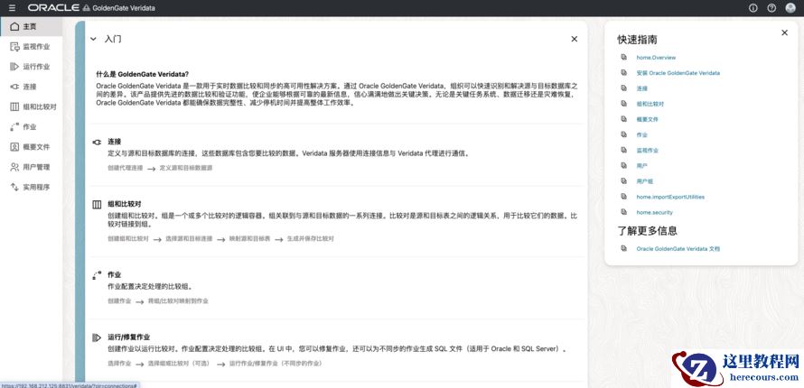Click the 组和比较对 columns icon in sidebar
This screenshot has height=388, width=804.
coord(14,106)
